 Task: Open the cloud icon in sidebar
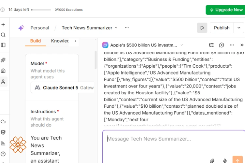(x=3, y=121)
